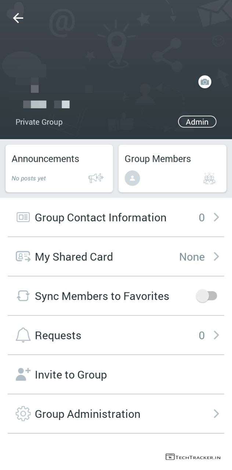Tap the Group Contact Information card icon
The image size is (232, 470).
(23, 217)
